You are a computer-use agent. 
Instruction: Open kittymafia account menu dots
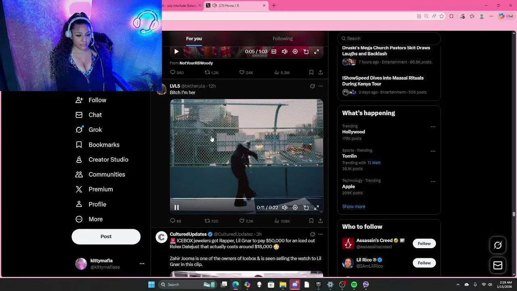(142, 264)
